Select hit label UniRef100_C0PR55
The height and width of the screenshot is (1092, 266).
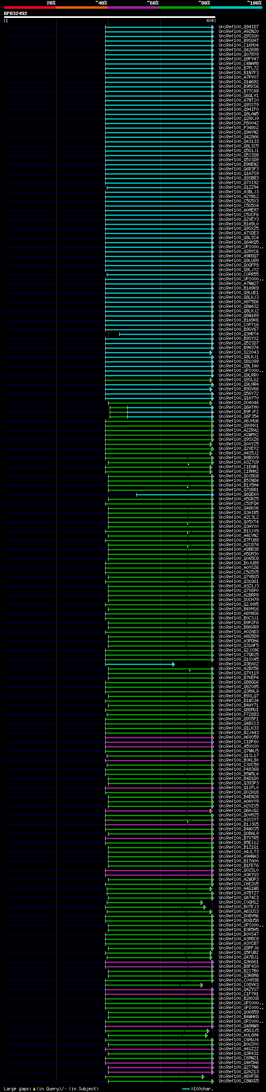coord(239,275)
